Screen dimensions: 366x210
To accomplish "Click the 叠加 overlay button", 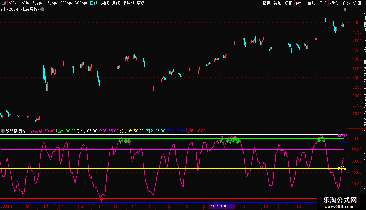I will pos(278,3).
